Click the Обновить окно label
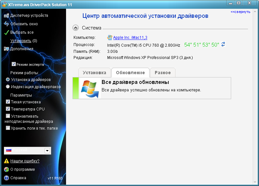 [24, 24]
